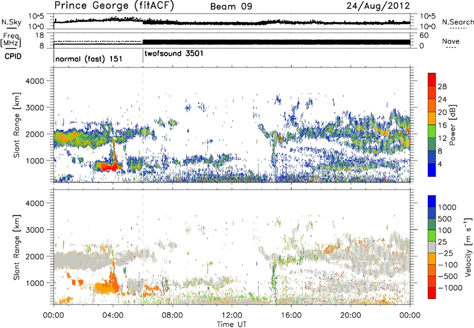
Task: Click the "08:00" time tick label
Action: (172, 315)
